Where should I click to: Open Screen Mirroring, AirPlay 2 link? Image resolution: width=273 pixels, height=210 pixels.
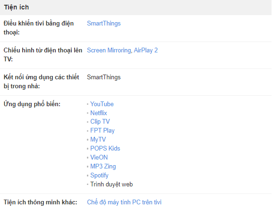(x=122, y=50)
